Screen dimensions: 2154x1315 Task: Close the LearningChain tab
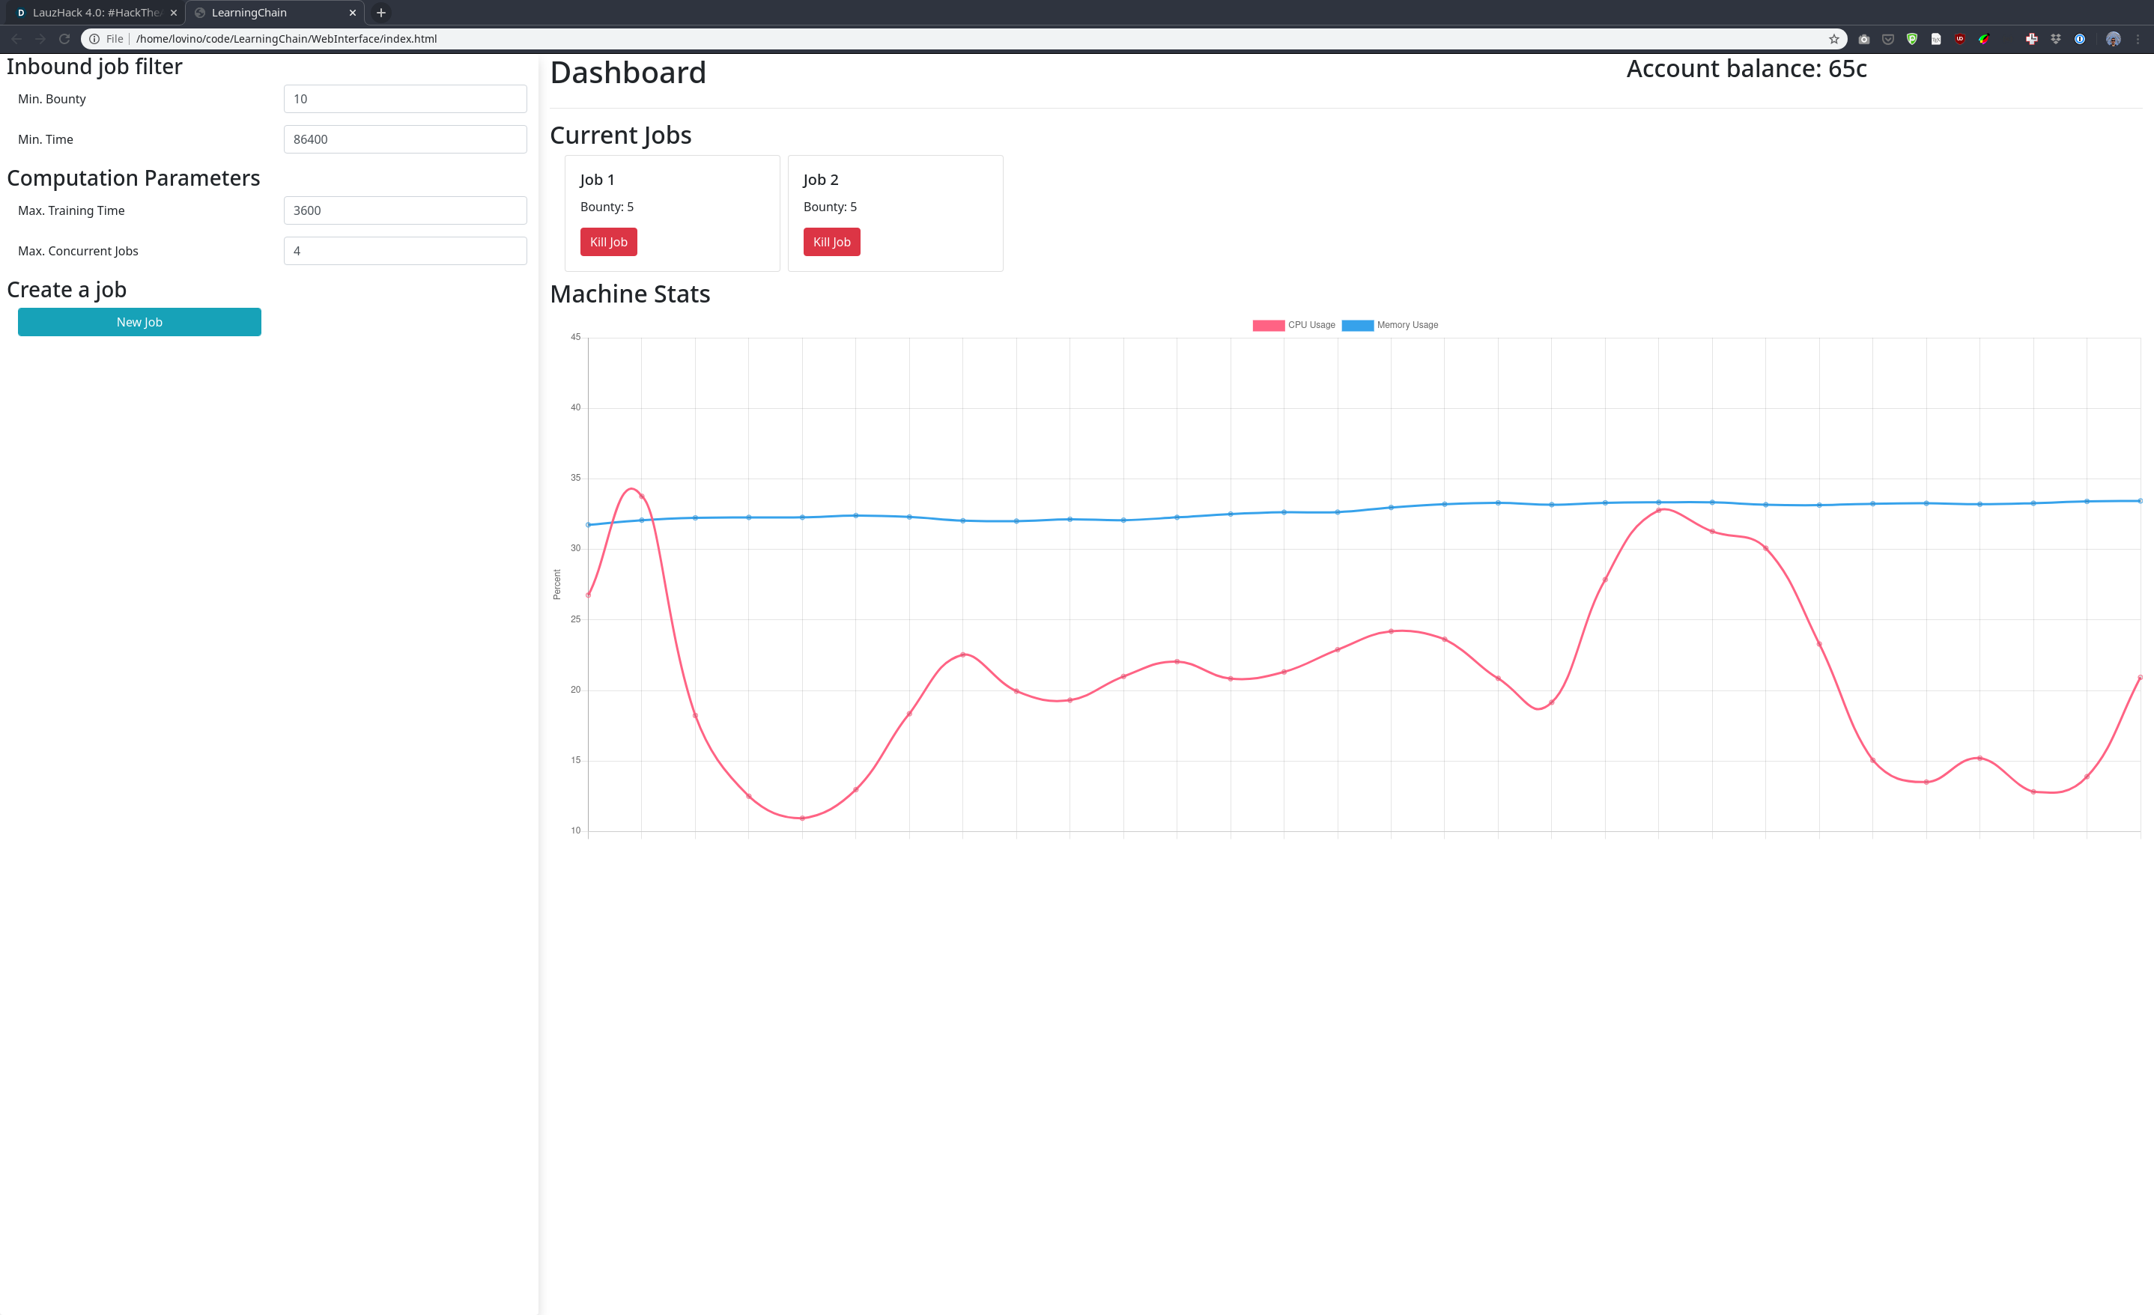352,12
